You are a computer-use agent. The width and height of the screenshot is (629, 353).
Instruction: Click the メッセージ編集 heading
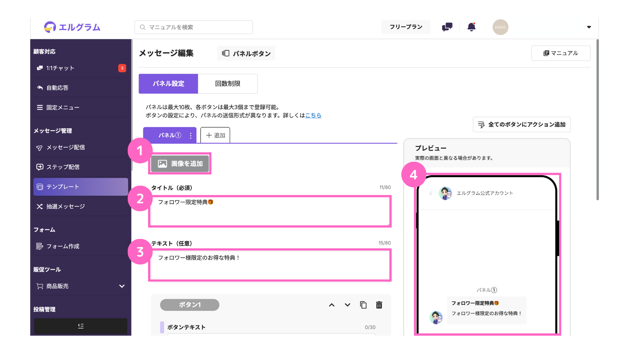coord(166,53)
